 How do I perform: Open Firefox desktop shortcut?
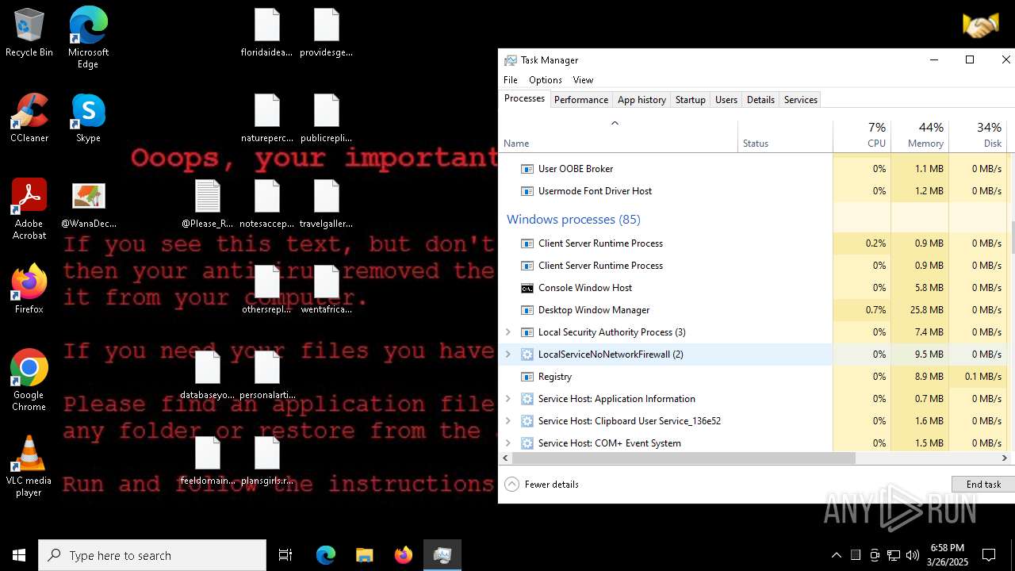pos(29,289)
